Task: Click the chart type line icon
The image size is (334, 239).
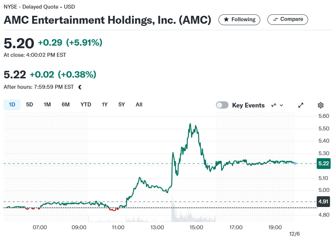Action: pyautogui.click(x=274, y=105)
